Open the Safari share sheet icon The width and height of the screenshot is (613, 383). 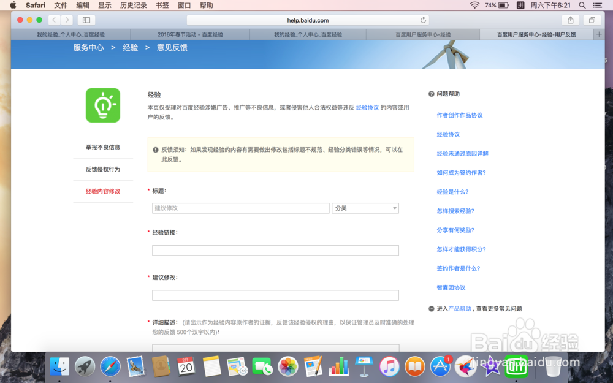pyautogui.click(x=571, y=20)
